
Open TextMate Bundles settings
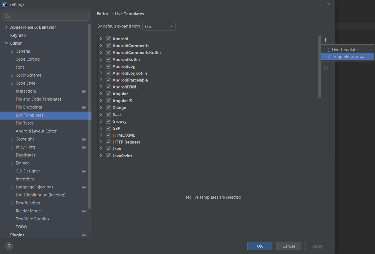tap(32, 219)
